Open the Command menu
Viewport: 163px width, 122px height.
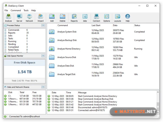[16, 10]
